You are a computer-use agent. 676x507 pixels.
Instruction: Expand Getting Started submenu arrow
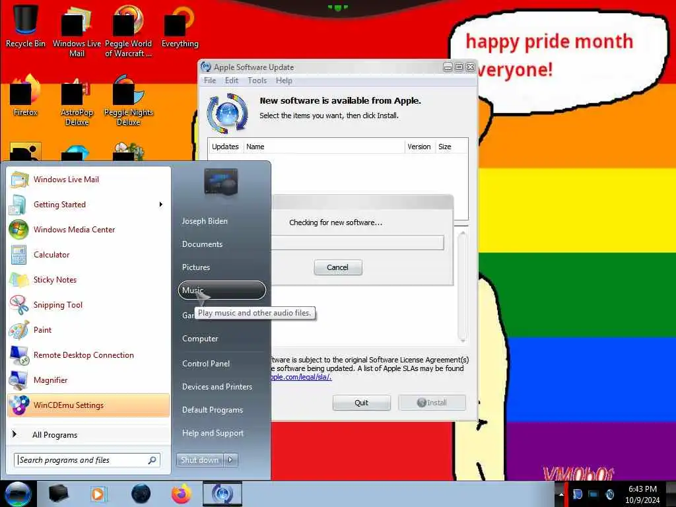point(161,205)
